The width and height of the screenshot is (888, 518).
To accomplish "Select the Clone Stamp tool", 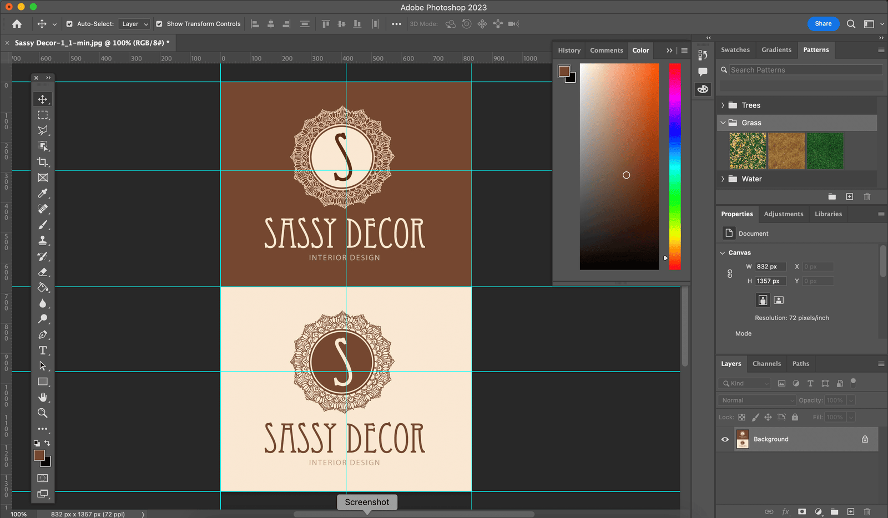I will coord(43,241).
